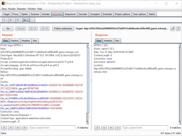This screenshot has height=136, width=182.
Task: Click the Cancel button
Action: point(21,28)
